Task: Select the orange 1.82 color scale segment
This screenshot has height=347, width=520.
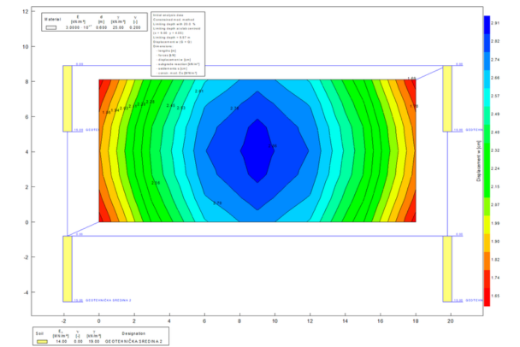Action: point(487,261)
